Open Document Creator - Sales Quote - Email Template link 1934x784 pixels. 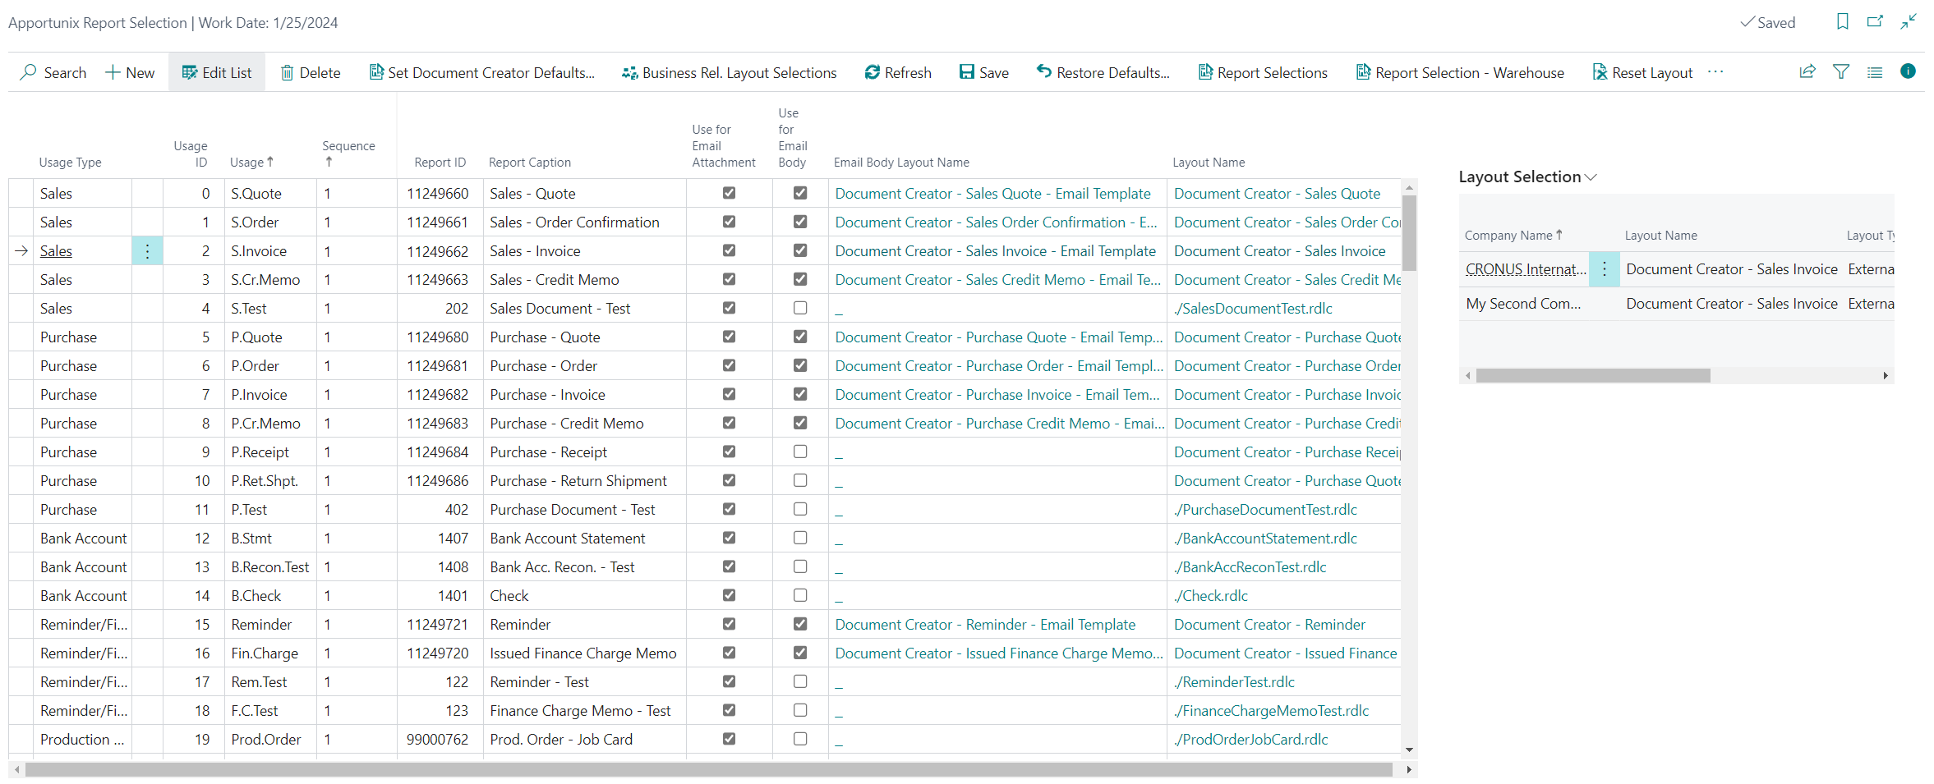point(992,194)
